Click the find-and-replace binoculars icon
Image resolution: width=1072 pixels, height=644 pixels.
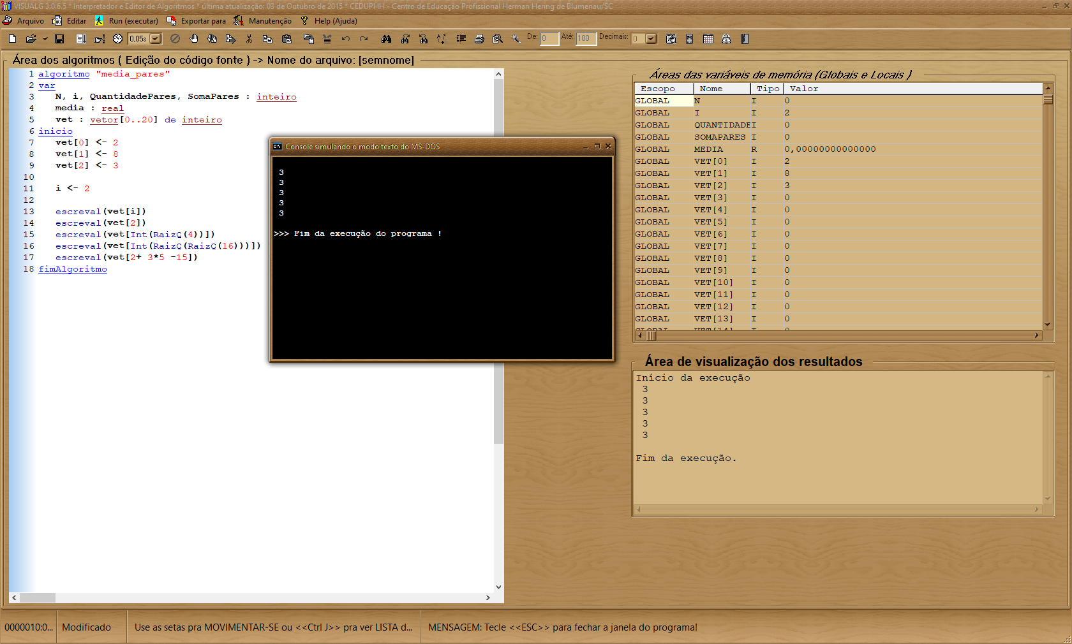coord(405,39)
